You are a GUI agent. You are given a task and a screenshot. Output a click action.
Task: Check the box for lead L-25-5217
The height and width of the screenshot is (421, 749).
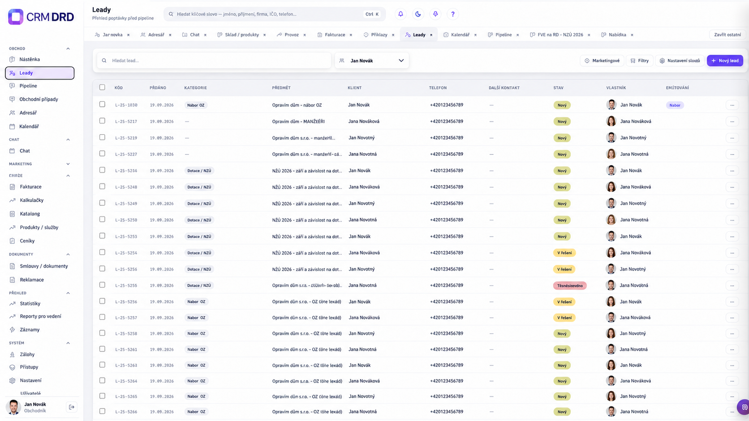[x=102, y=121]
